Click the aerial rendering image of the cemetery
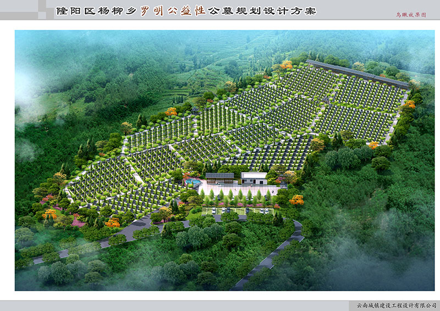This screenshot has height=311, width=440. 224,160
